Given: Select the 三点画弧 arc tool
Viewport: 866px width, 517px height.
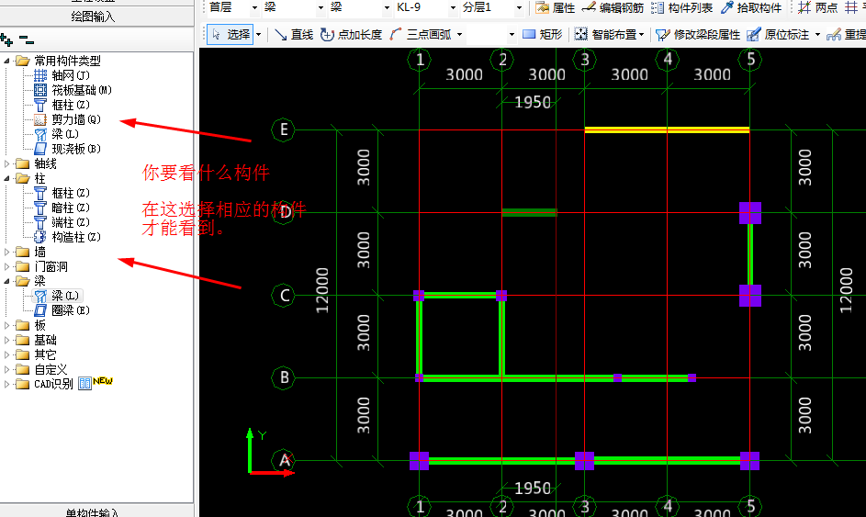Looking at the screenshot, I should click(x=421, y=35).
